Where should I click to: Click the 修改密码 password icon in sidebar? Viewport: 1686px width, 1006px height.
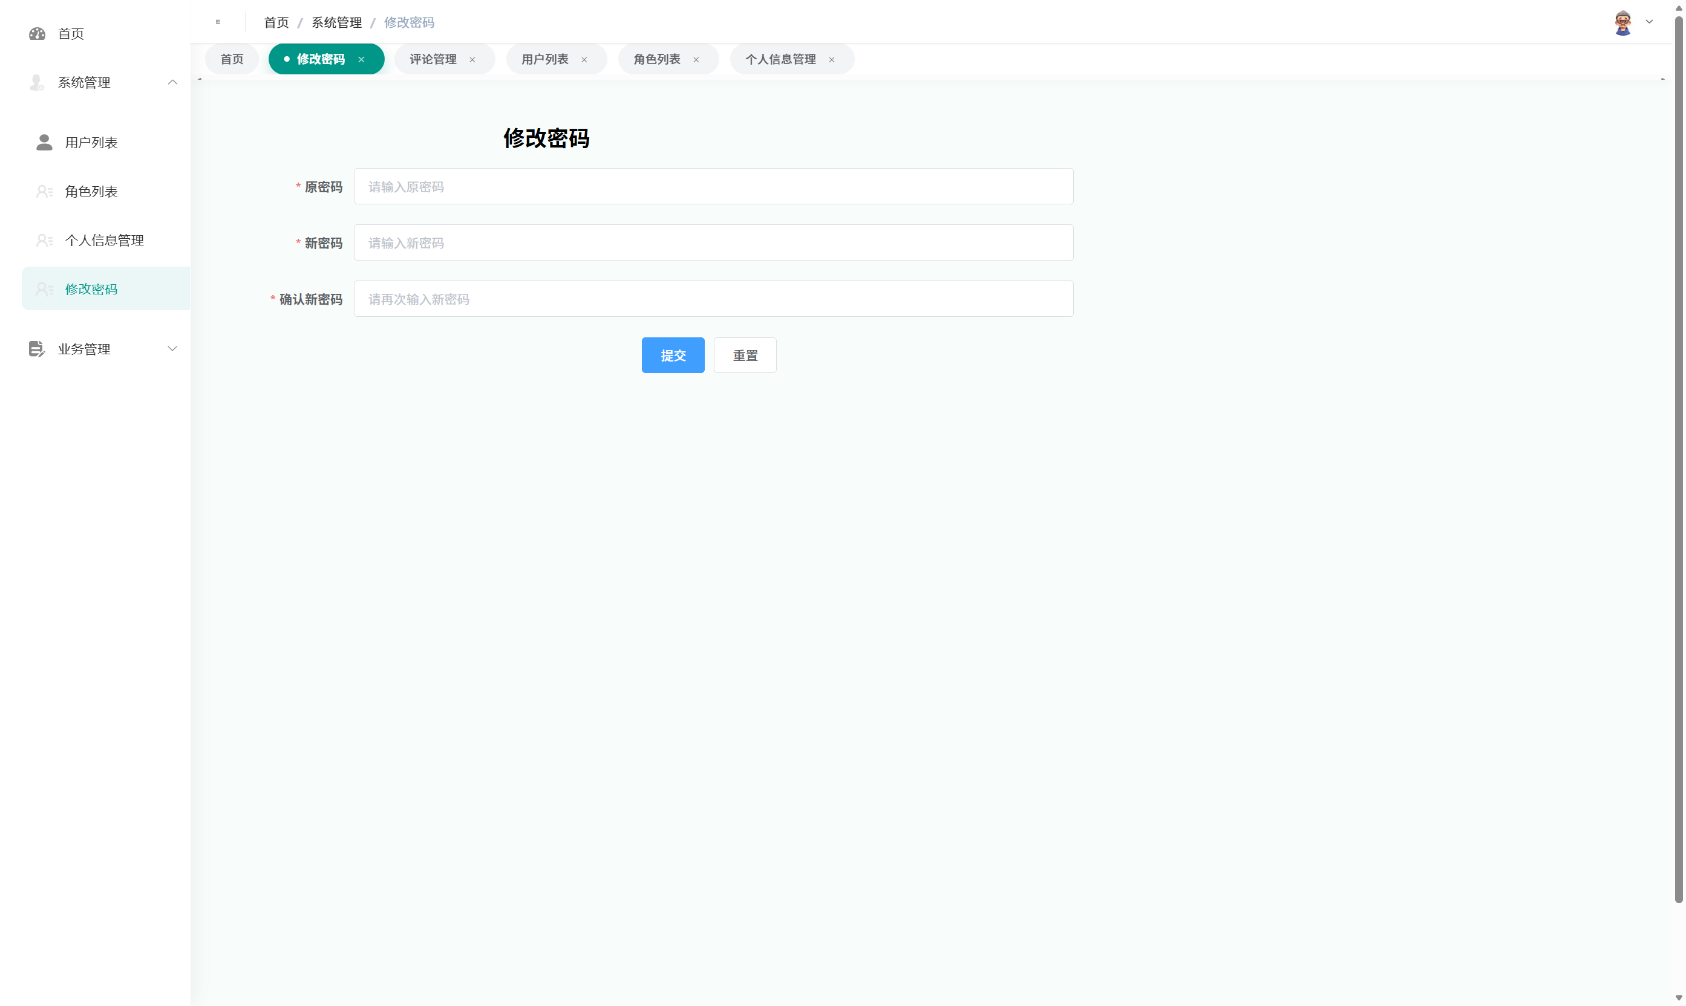(44, 288)
